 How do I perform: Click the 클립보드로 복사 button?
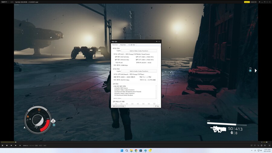coord(118,106)
